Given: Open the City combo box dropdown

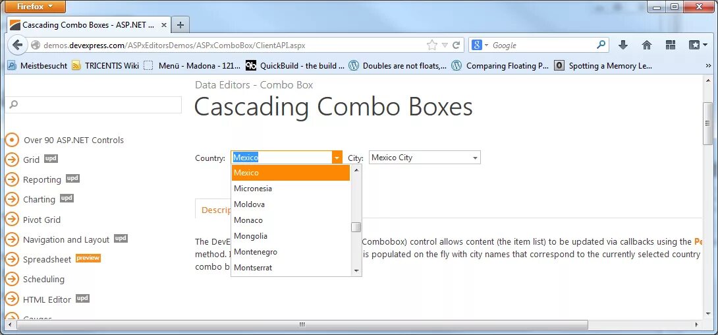Looking at the screenshot, I should coord(475,158).
